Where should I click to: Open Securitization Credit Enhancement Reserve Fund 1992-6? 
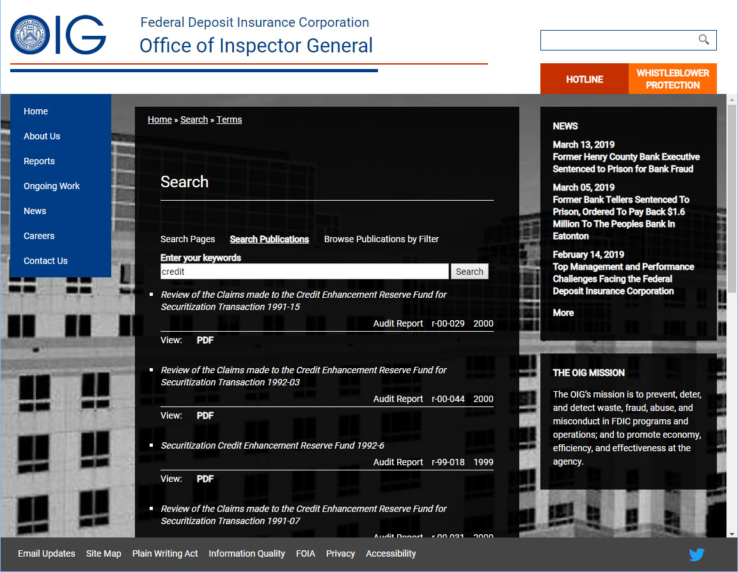point(272,445)
